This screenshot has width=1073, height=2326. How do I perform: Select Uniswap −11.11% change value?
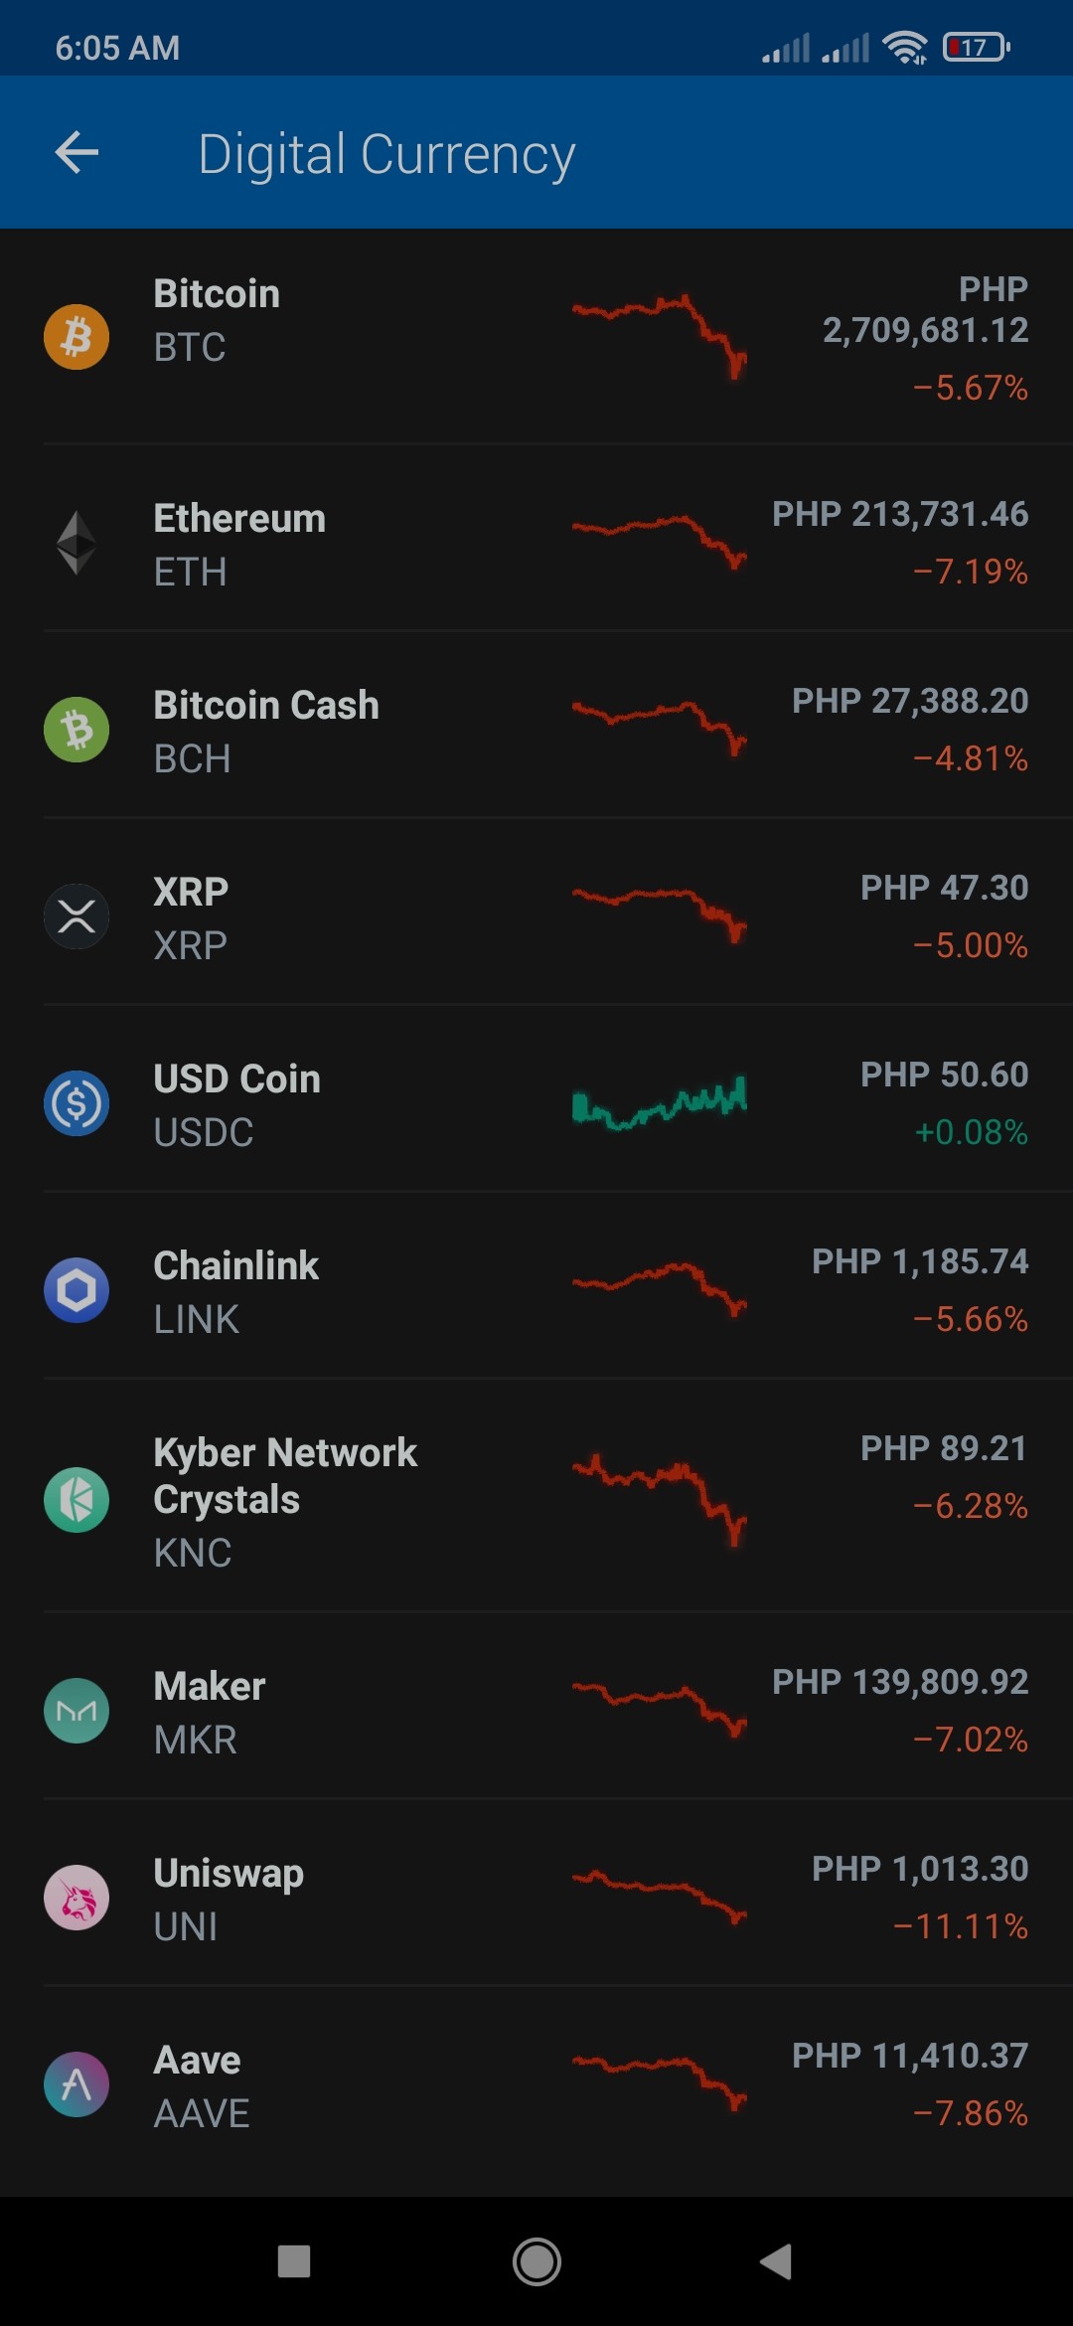(961, 1926)
